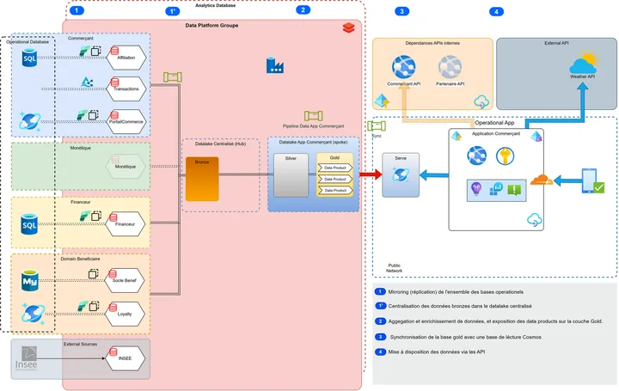
Task: Click the green Fabric icon on Financeur row
Action: (x=85, y=216)
